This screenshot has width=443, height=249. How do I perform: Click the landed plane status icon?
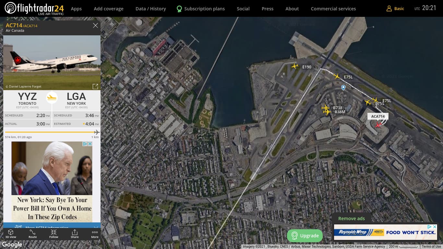52,97
